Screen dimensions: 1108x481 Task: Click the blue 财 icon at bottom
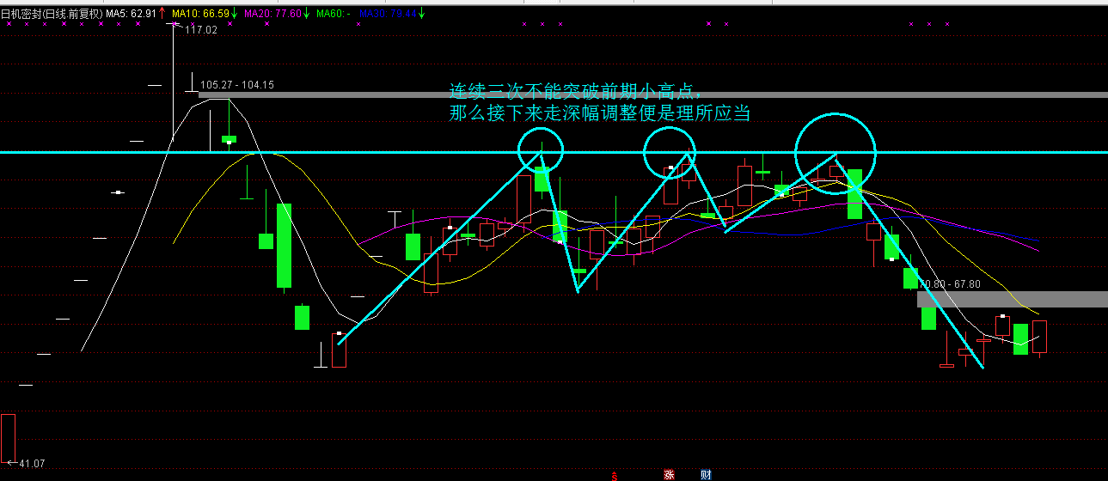click(x=706, y=474)
